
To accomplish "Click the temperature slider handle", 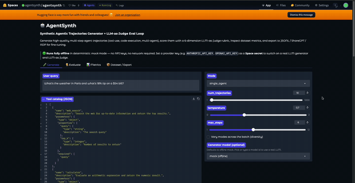I will click(244, 115).
